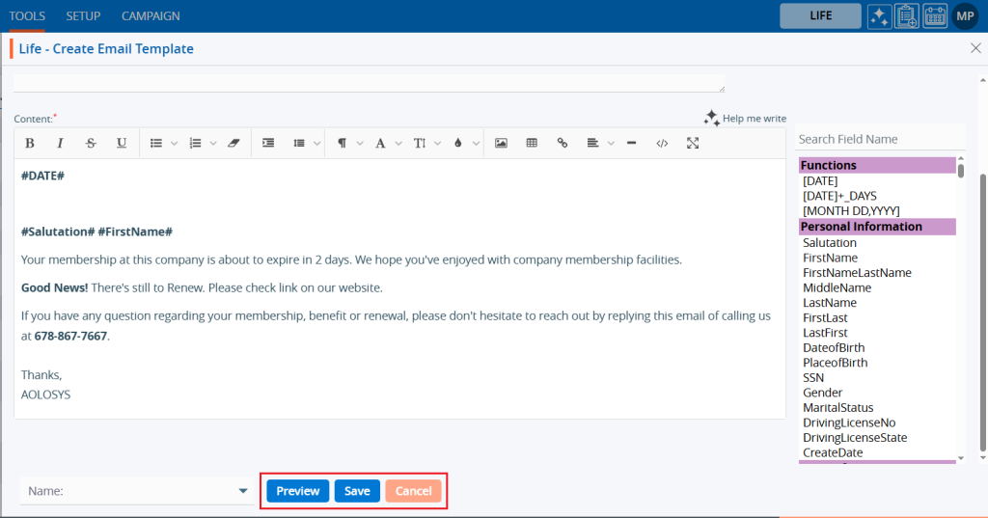The height and width of the screenshot is (518, 988).
Task: Add a hyperlink with the link icon
Action: tap(563, 143)
